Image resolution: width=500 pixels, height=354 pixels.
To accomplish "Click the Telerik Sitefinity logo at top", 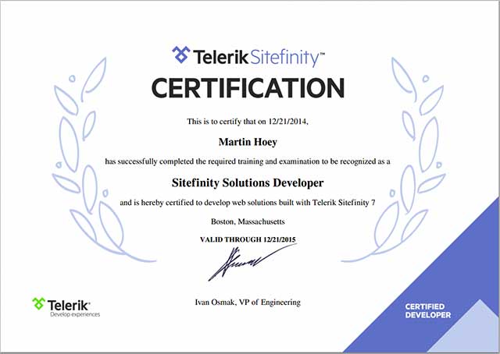I will click(248, 56).
